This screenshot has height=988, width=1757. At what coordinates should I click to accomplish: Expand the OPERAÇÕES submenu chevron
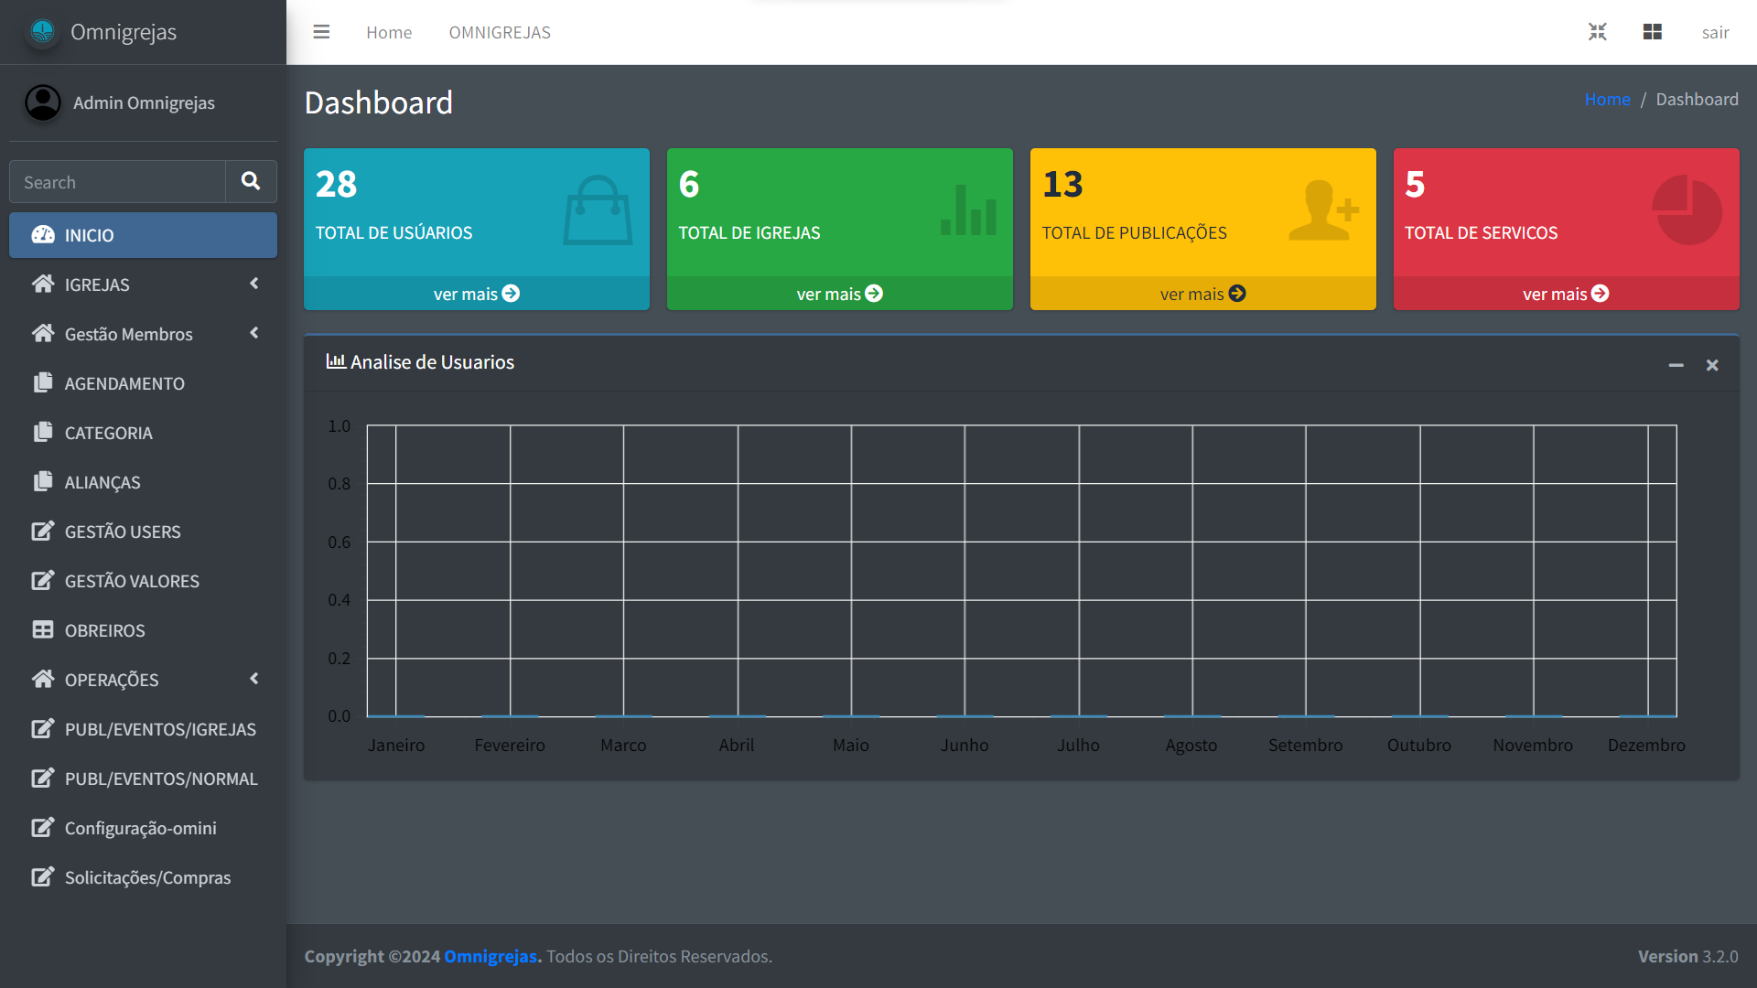click(254, 679)
